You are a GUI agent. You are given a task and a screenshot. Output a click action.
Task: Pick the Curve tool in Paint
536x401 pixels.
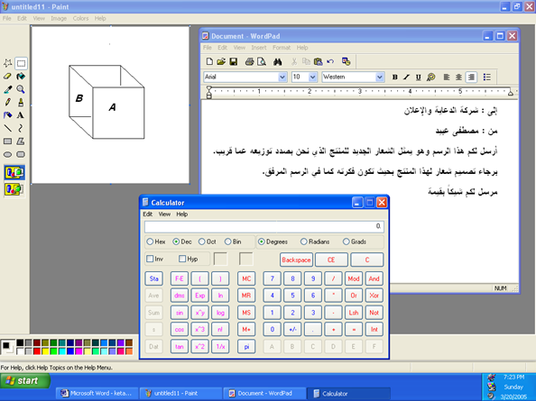(x=21, y=128)
